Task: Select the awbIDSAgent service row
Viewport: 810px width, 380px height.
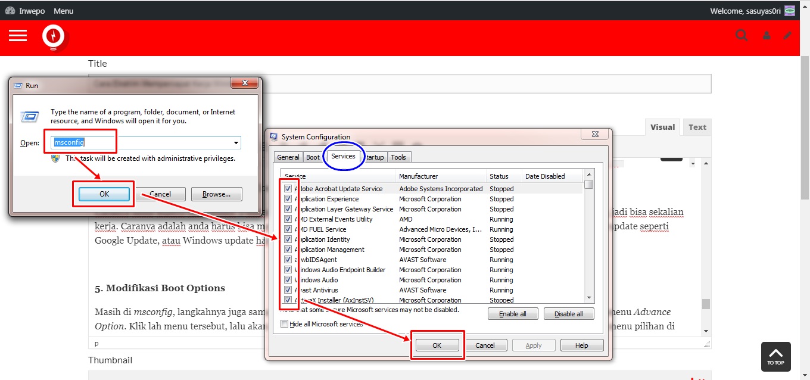Action: point(432,260)
